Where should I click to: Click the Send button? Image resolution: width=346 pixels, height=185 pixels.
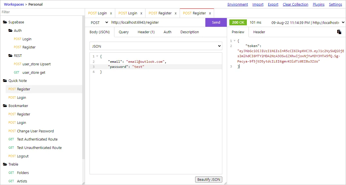(x=216, y=22)
